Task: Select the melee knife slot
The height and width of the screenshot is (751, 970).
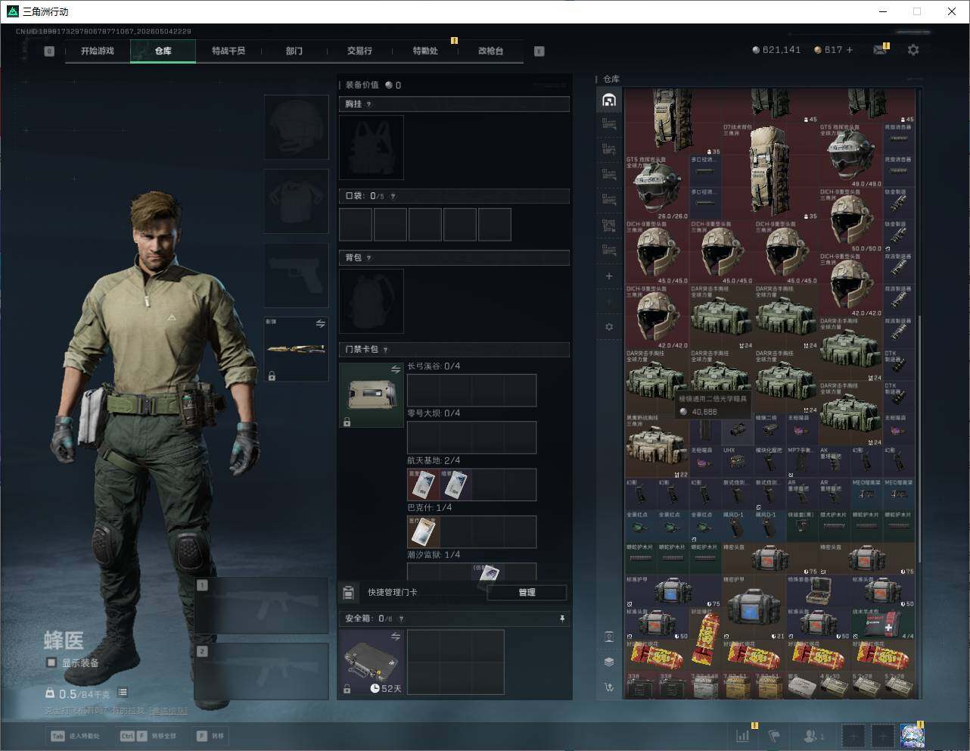Action: click(x=297, y=349)
